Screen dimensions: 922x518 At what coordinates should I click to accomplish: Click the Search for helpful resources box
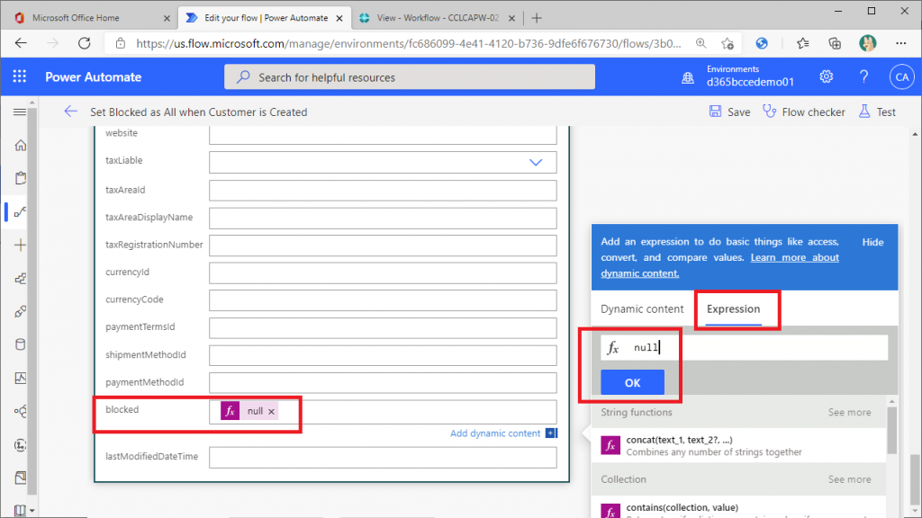tap(410, 77)
